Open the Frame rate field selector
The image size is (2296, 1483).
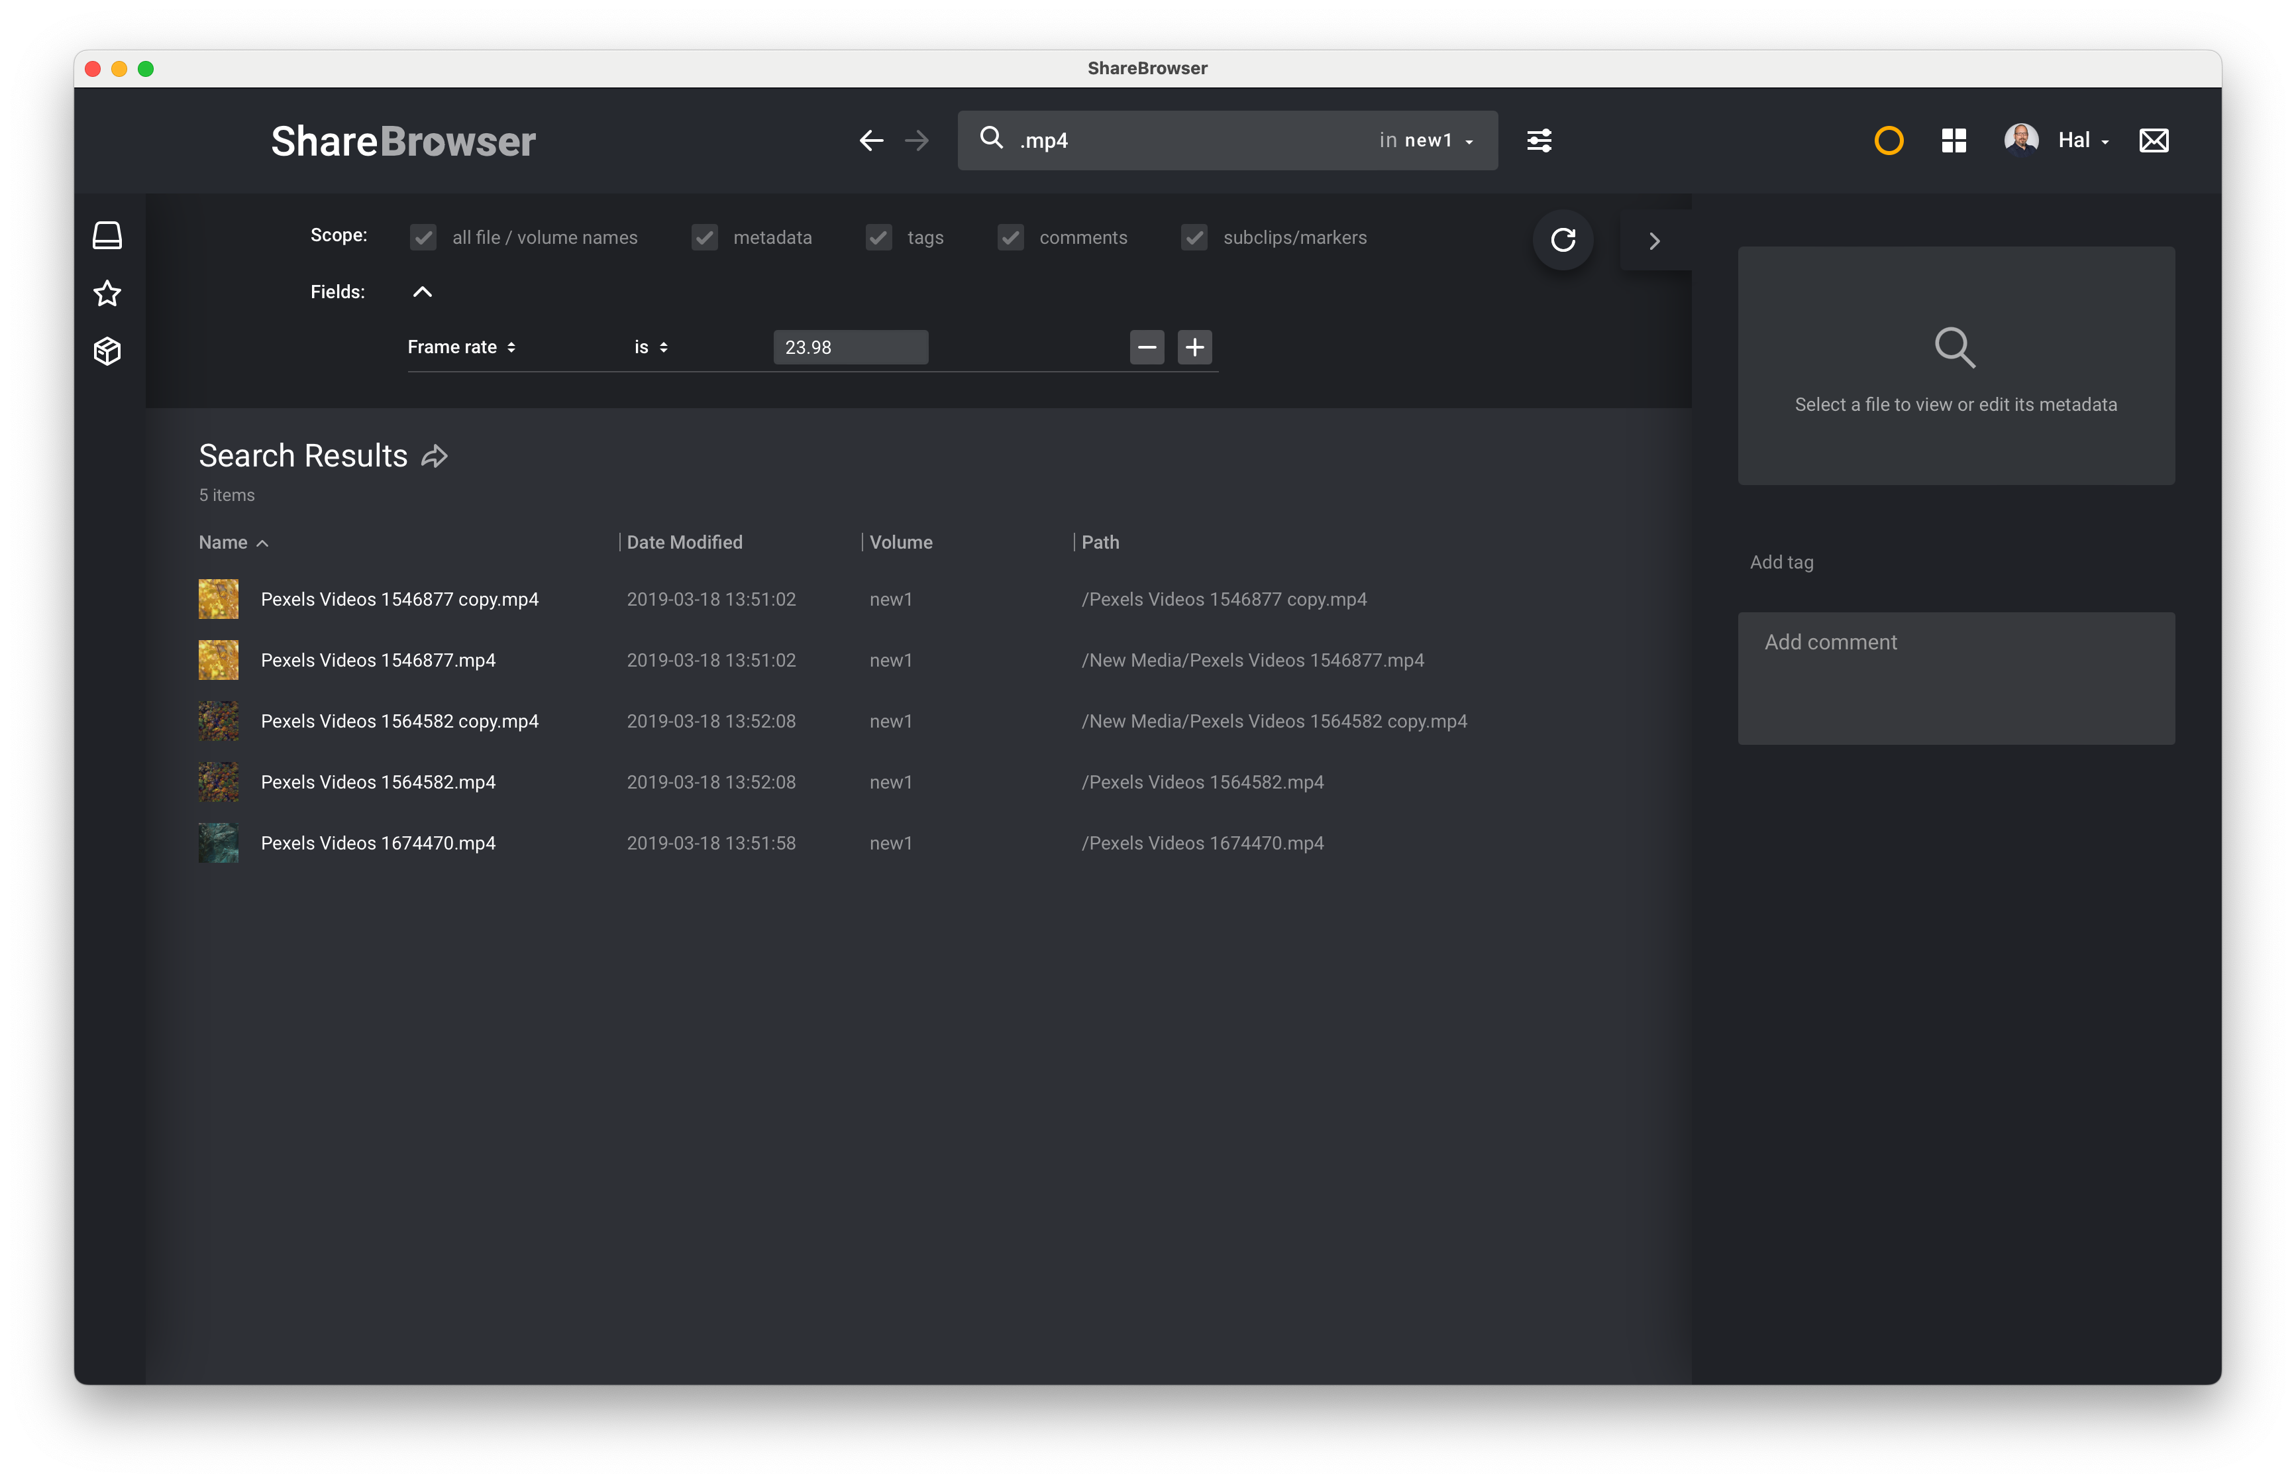click(462, 348)
